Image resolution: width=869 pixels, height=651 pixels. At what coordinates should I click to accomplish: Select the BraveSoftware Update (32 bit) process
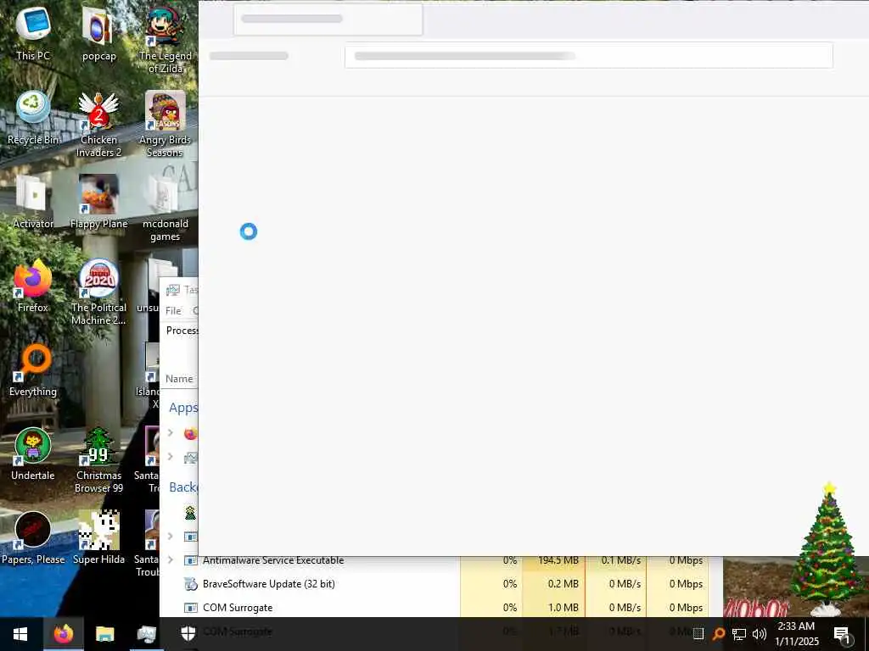point(269,584)
